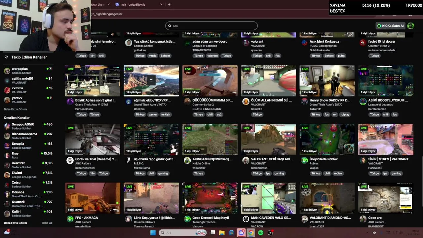The width and height of the screenshot is (423, 238).
Task: Focus the Ara search field on Kick
Action: pyautogui.click(x=211, y=26)
